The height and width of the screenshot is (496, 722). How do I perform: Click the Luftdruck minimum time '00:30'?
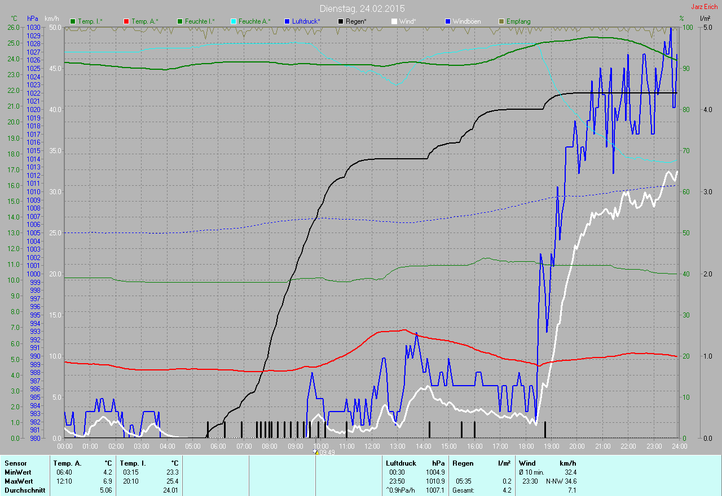(x=398, y=472)
